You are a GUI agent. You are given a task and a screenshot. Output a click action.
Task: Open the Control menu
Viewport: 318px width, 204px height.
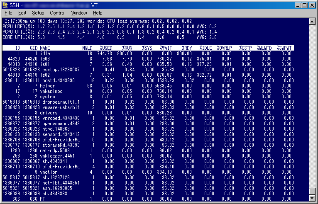[58, 13]
